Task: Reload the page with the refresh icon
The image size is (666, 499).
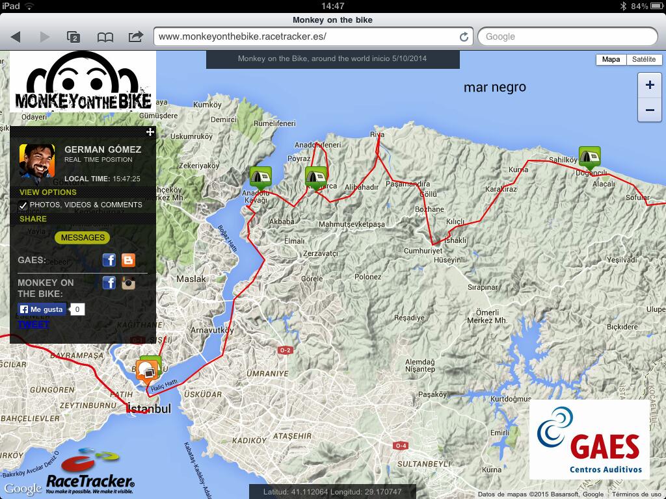Action: pyautogui.click(x=464, y=36)
